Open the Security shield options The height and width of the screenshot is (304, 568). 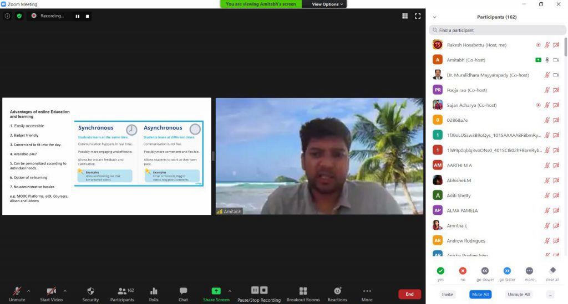90,293
